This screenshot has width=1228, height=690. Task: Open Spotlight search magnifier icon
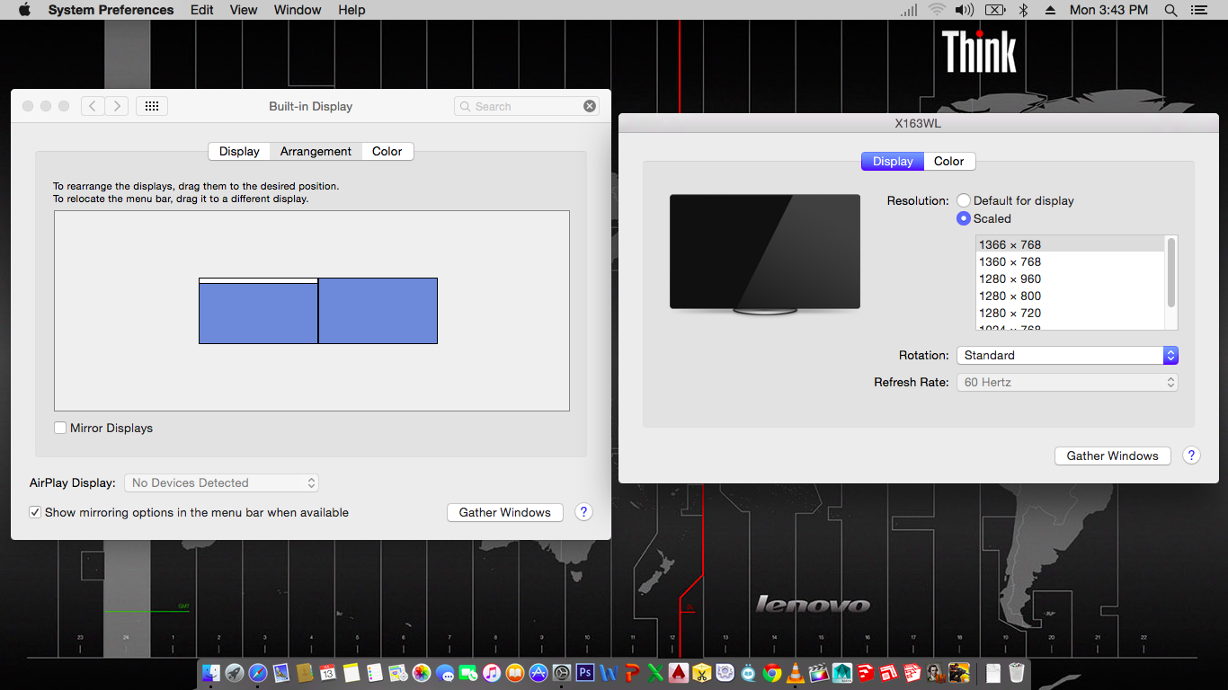[1170, 10]
